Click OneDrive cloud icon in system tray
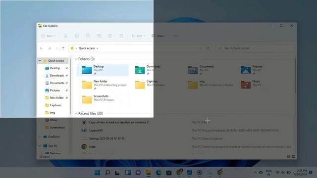The image size is (317, 178). (261, 173)
